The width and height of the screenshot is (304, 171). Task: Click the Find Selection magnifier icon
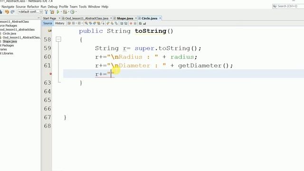(86, 23)
